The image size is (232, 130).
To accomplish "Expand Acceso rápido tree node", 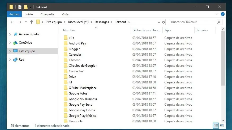I will (x=10, y=34).
